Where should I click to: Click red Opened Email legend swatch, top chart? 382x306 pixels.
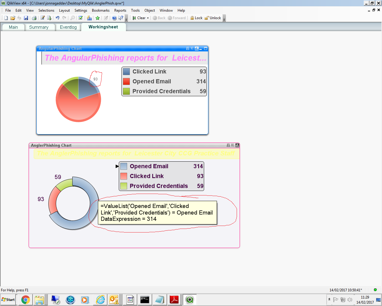126,81
